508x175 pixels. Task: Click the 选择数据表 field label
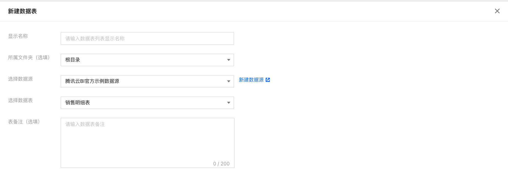(20, 100)
